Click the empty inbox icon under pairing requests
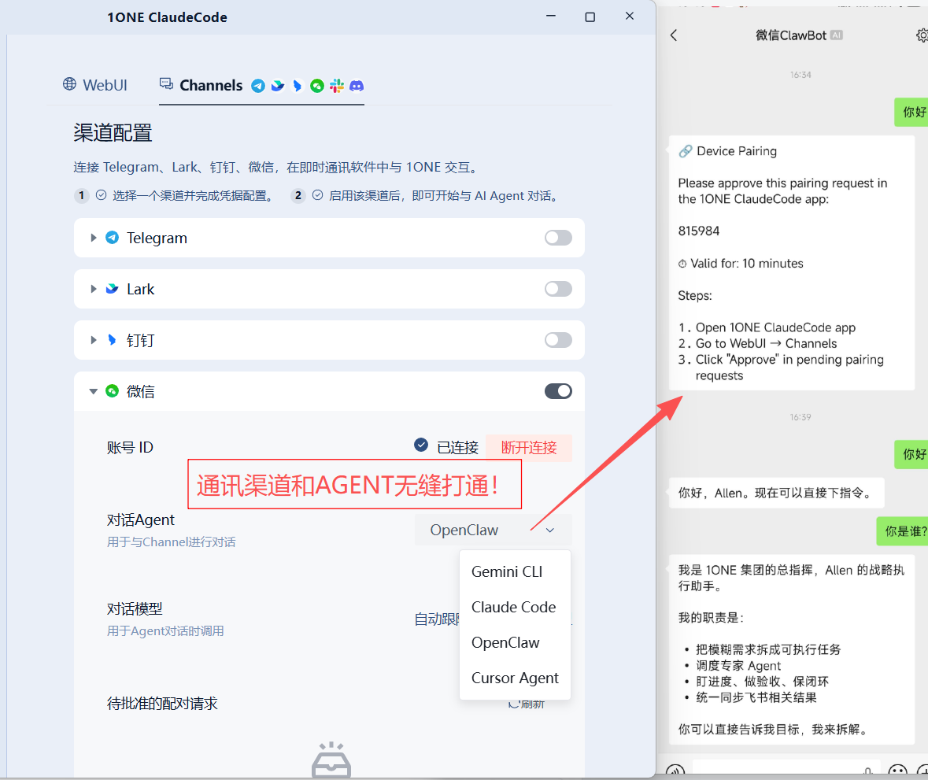 coord(331,760)
